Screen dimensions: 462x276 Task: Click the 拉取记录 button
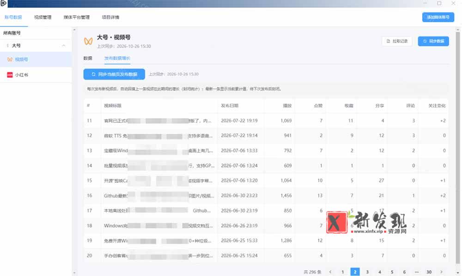tap(396, 41)
